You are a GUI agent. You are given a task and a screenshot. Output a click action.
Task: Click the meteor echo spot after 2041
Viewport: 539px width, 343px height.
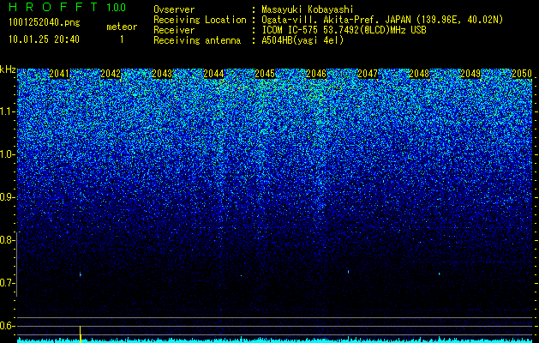[80, 274]
